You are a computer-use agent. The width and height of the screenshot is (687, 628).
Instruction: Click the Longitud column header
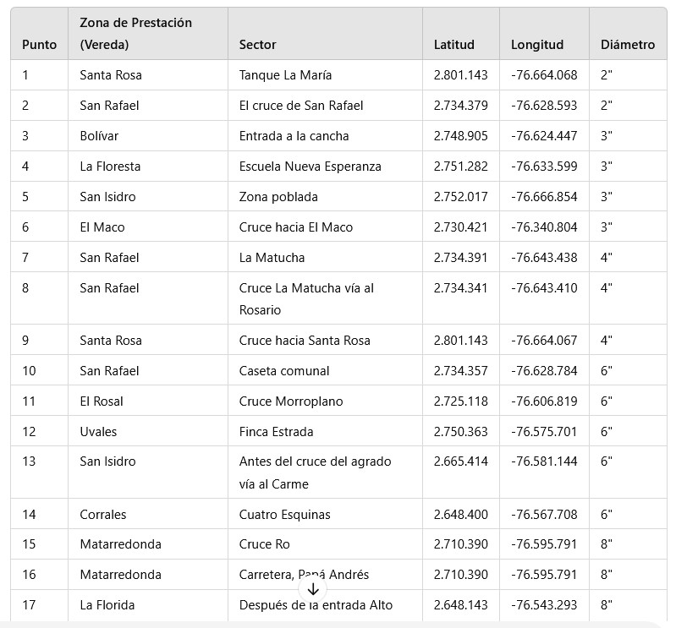tap(537, 45)
